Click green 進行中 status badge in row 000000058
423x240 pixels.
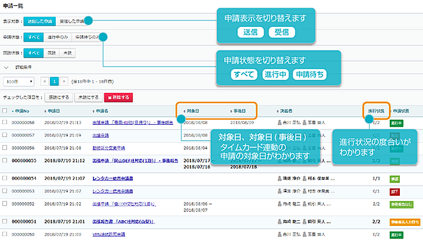pyautogui.click(x=396, y=123)
